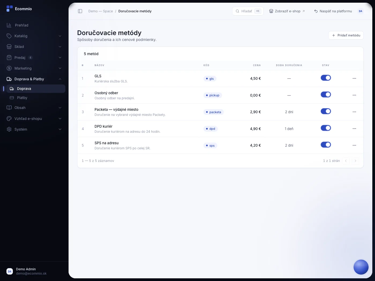Click the CENA column header
The width and height of the screenshot is (375, 281).
(257, 65)
